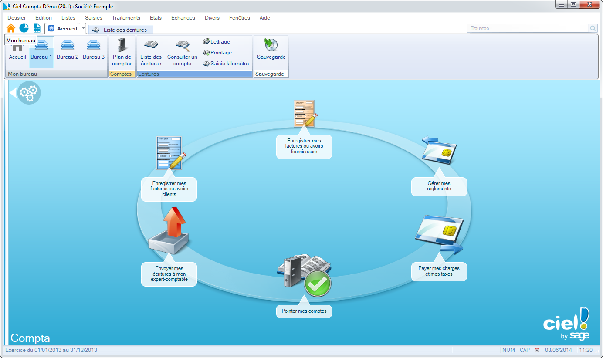The image size is (603, 358).
Task: Open the Aide menu
Action: pos(264,18)
